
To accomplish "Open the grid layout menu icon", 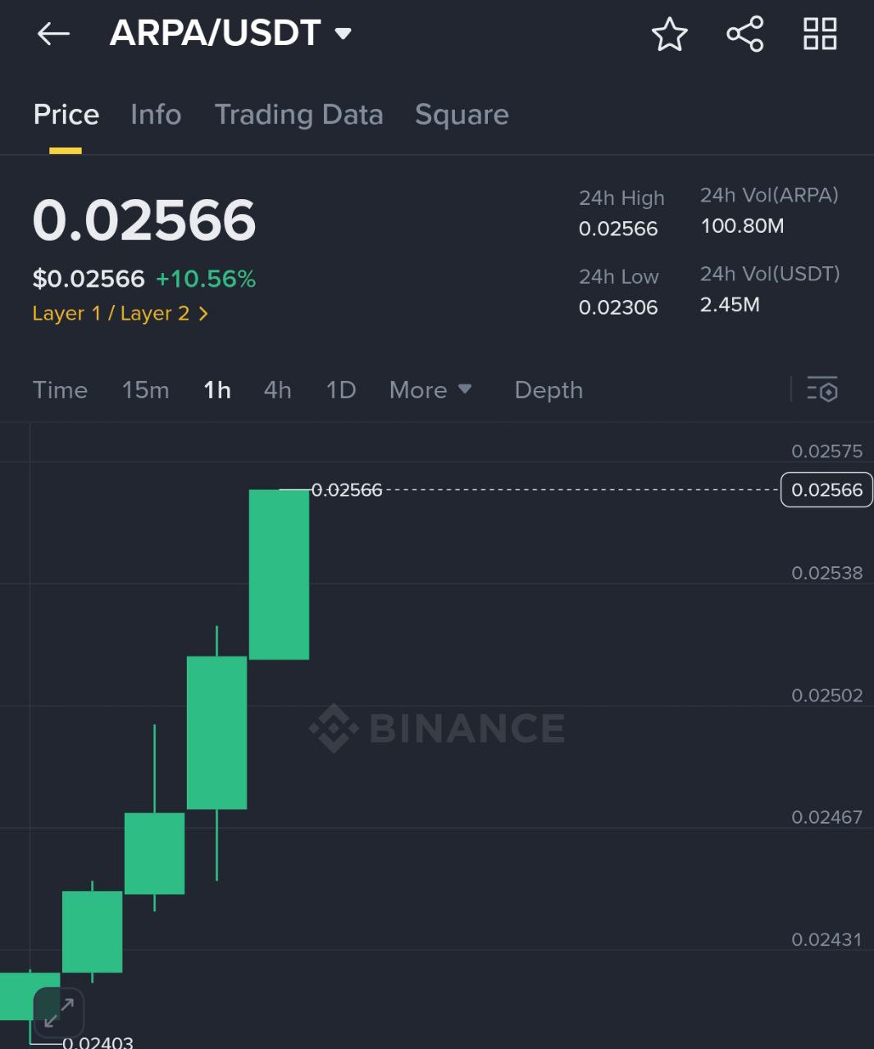I will coord(820,34).
